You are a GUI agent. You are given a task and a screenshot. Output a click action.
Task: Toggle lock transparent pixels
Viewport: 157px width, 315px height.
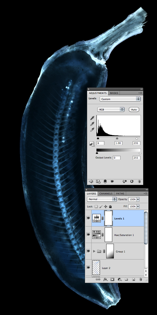(96, 206)
